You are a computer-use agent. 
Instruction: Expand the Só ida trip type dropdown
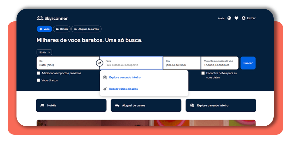coord(44,52)
